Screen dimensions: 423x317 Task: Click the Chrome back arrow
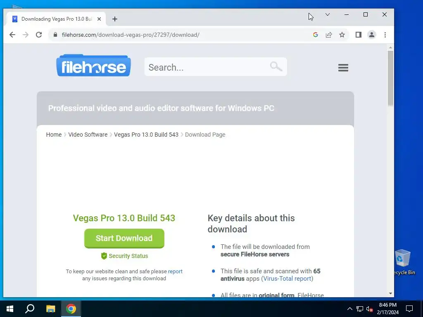[x=12, y=35]
